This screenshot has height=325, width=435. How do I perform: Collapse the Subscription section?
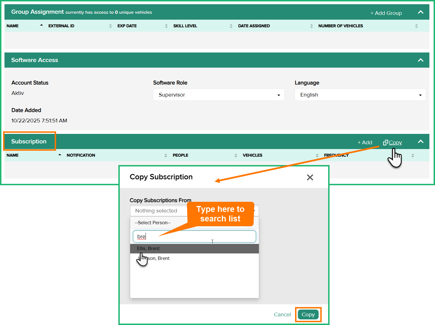(x=420, y=141)
